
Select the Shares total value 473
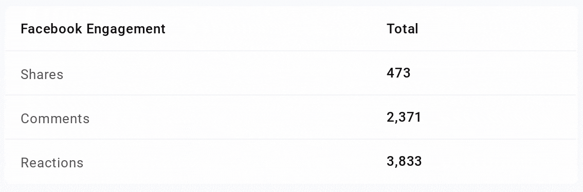[x=398, y=73]
